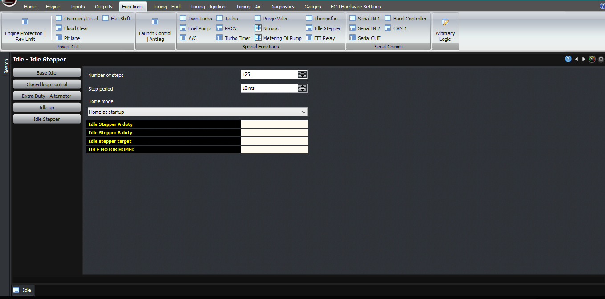Open the Metering Oil Pump function
Screen dimensions: 605x299
pos(278,38)
